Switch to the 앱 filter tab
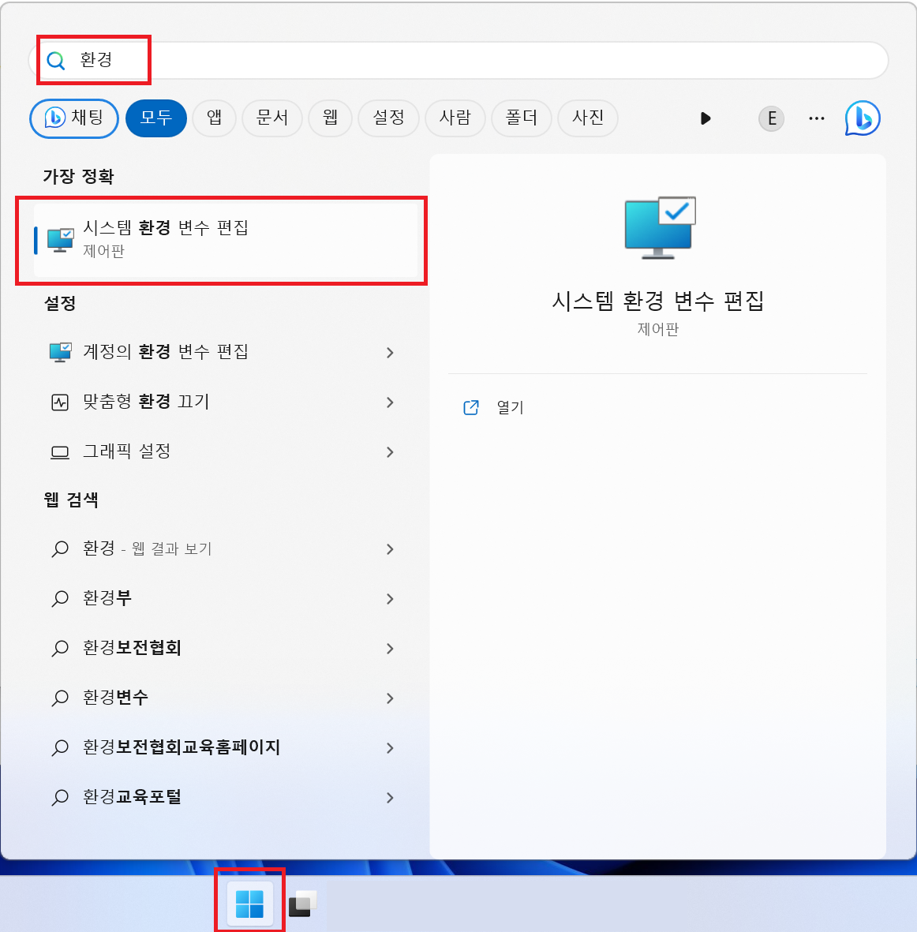 (x=215, y=118)
